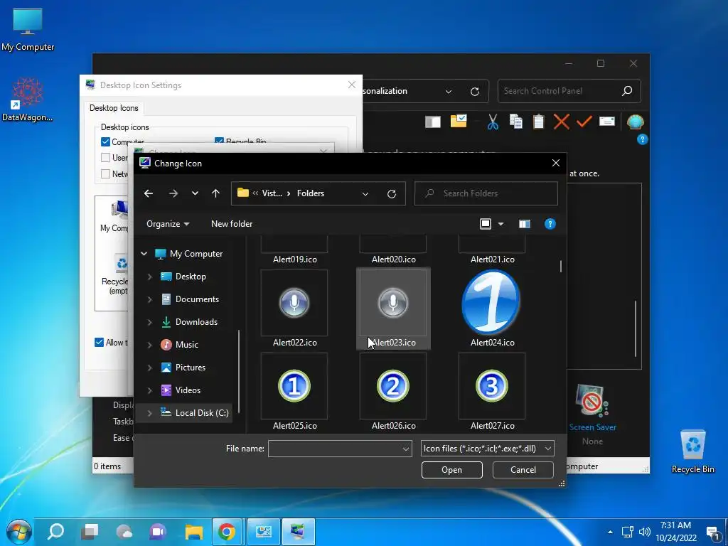The image size is (728, 546).
Task: Select Local Disk (C:) in navigation tree
Action: click(x=202, y=413)
